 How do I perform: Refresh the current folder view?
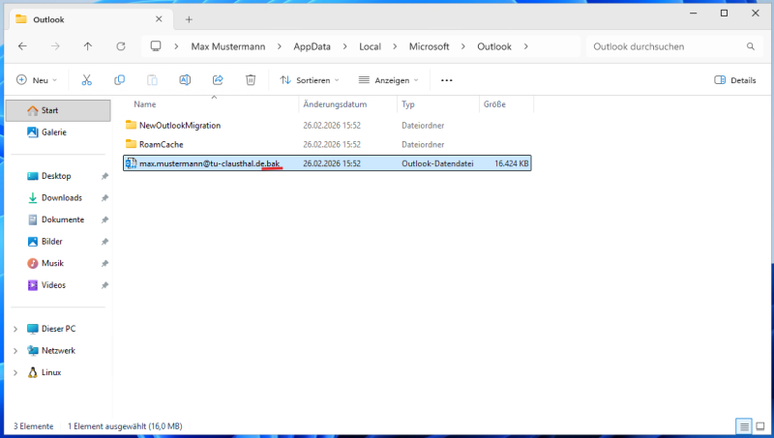coord(121,45)
